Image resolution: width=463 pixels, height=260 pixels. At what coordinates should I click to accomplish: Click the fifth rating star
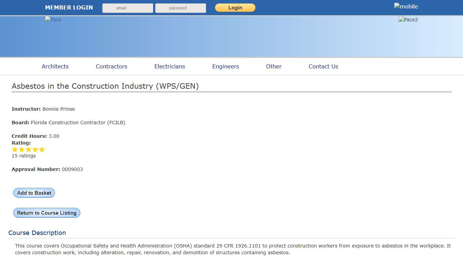click(x=42, y=150)
